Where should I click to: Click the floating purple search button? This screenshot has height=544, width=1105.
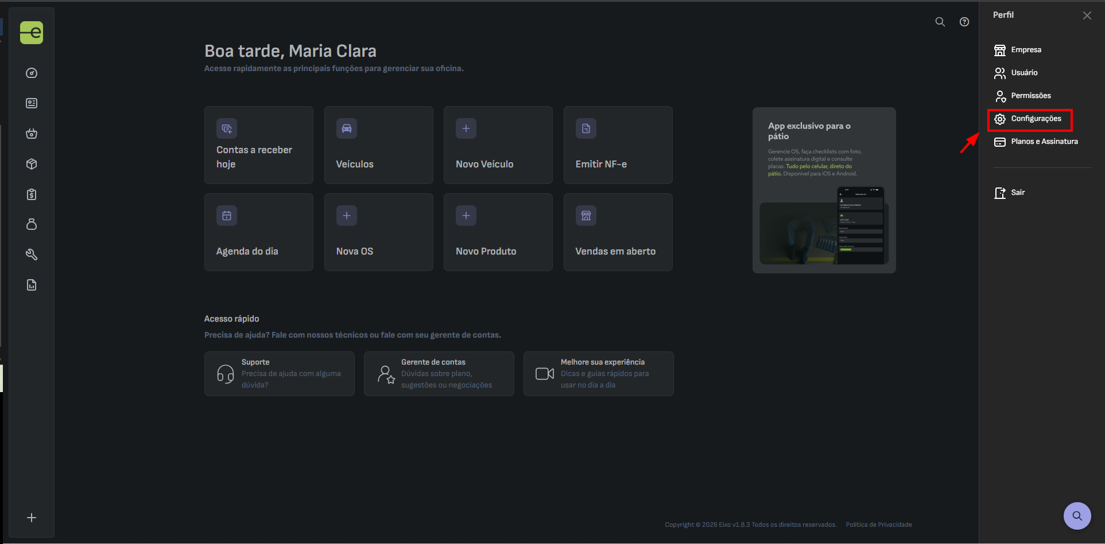pos(1077,516)
